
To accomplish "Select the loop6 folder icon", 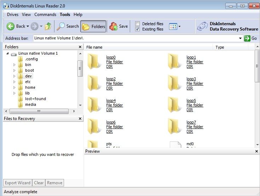I will coord(93,126).
